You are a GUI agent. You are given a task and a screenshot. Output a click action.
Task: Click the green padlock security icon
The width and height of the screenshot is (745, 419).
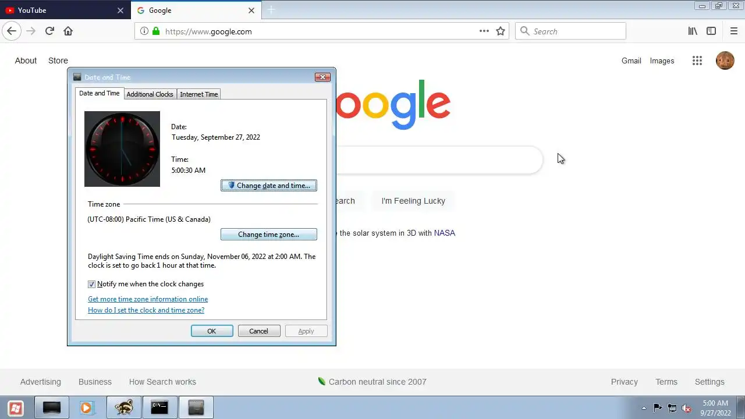click(x=155, y=31)
